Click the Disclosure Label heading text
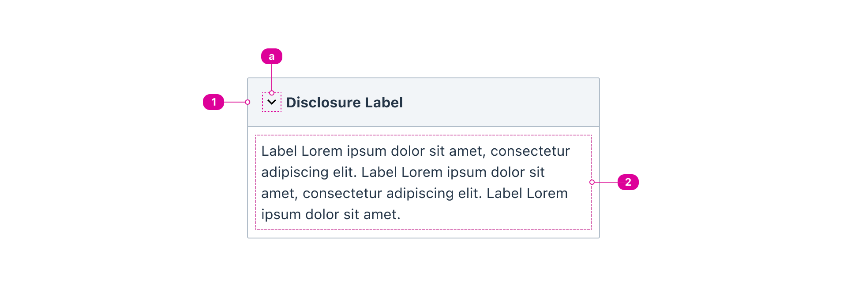Screen dimensions: 847x286 [345, 102]
